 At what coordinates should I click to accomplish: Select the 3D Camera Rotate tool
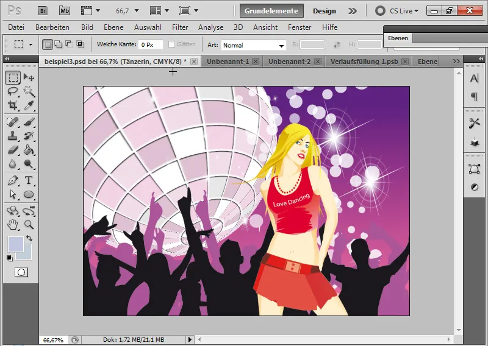pos(29,211)
